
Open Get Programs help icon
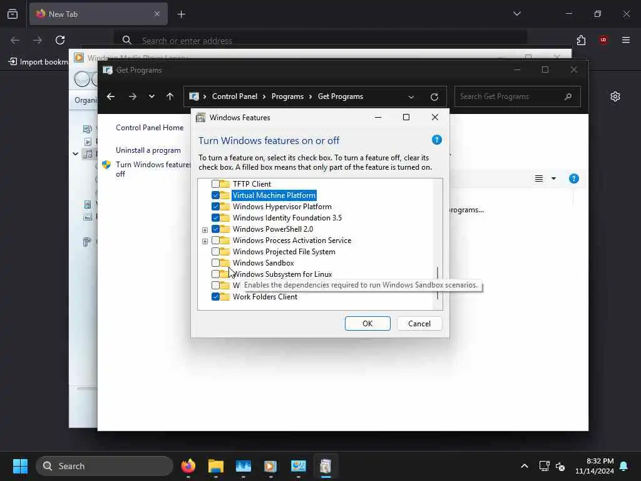(574, 178)
